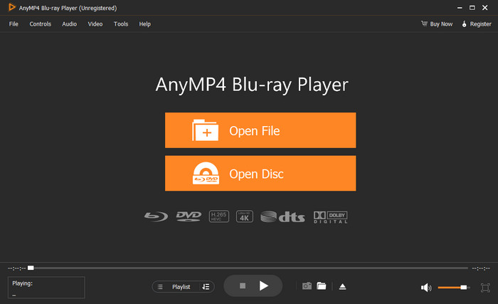Open the Audio menu
This screenshot has height=304, width=498.
point(69,23)
